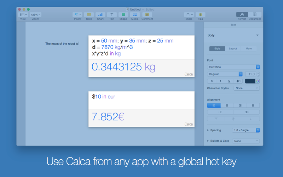
Task: Align text to middle vertically
Action: point(233,119)
